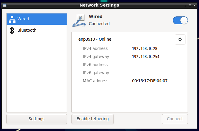Viewport: 199px width, 131px height.
Task: Select Bluetooth in the device list
Action: point(37,30)
